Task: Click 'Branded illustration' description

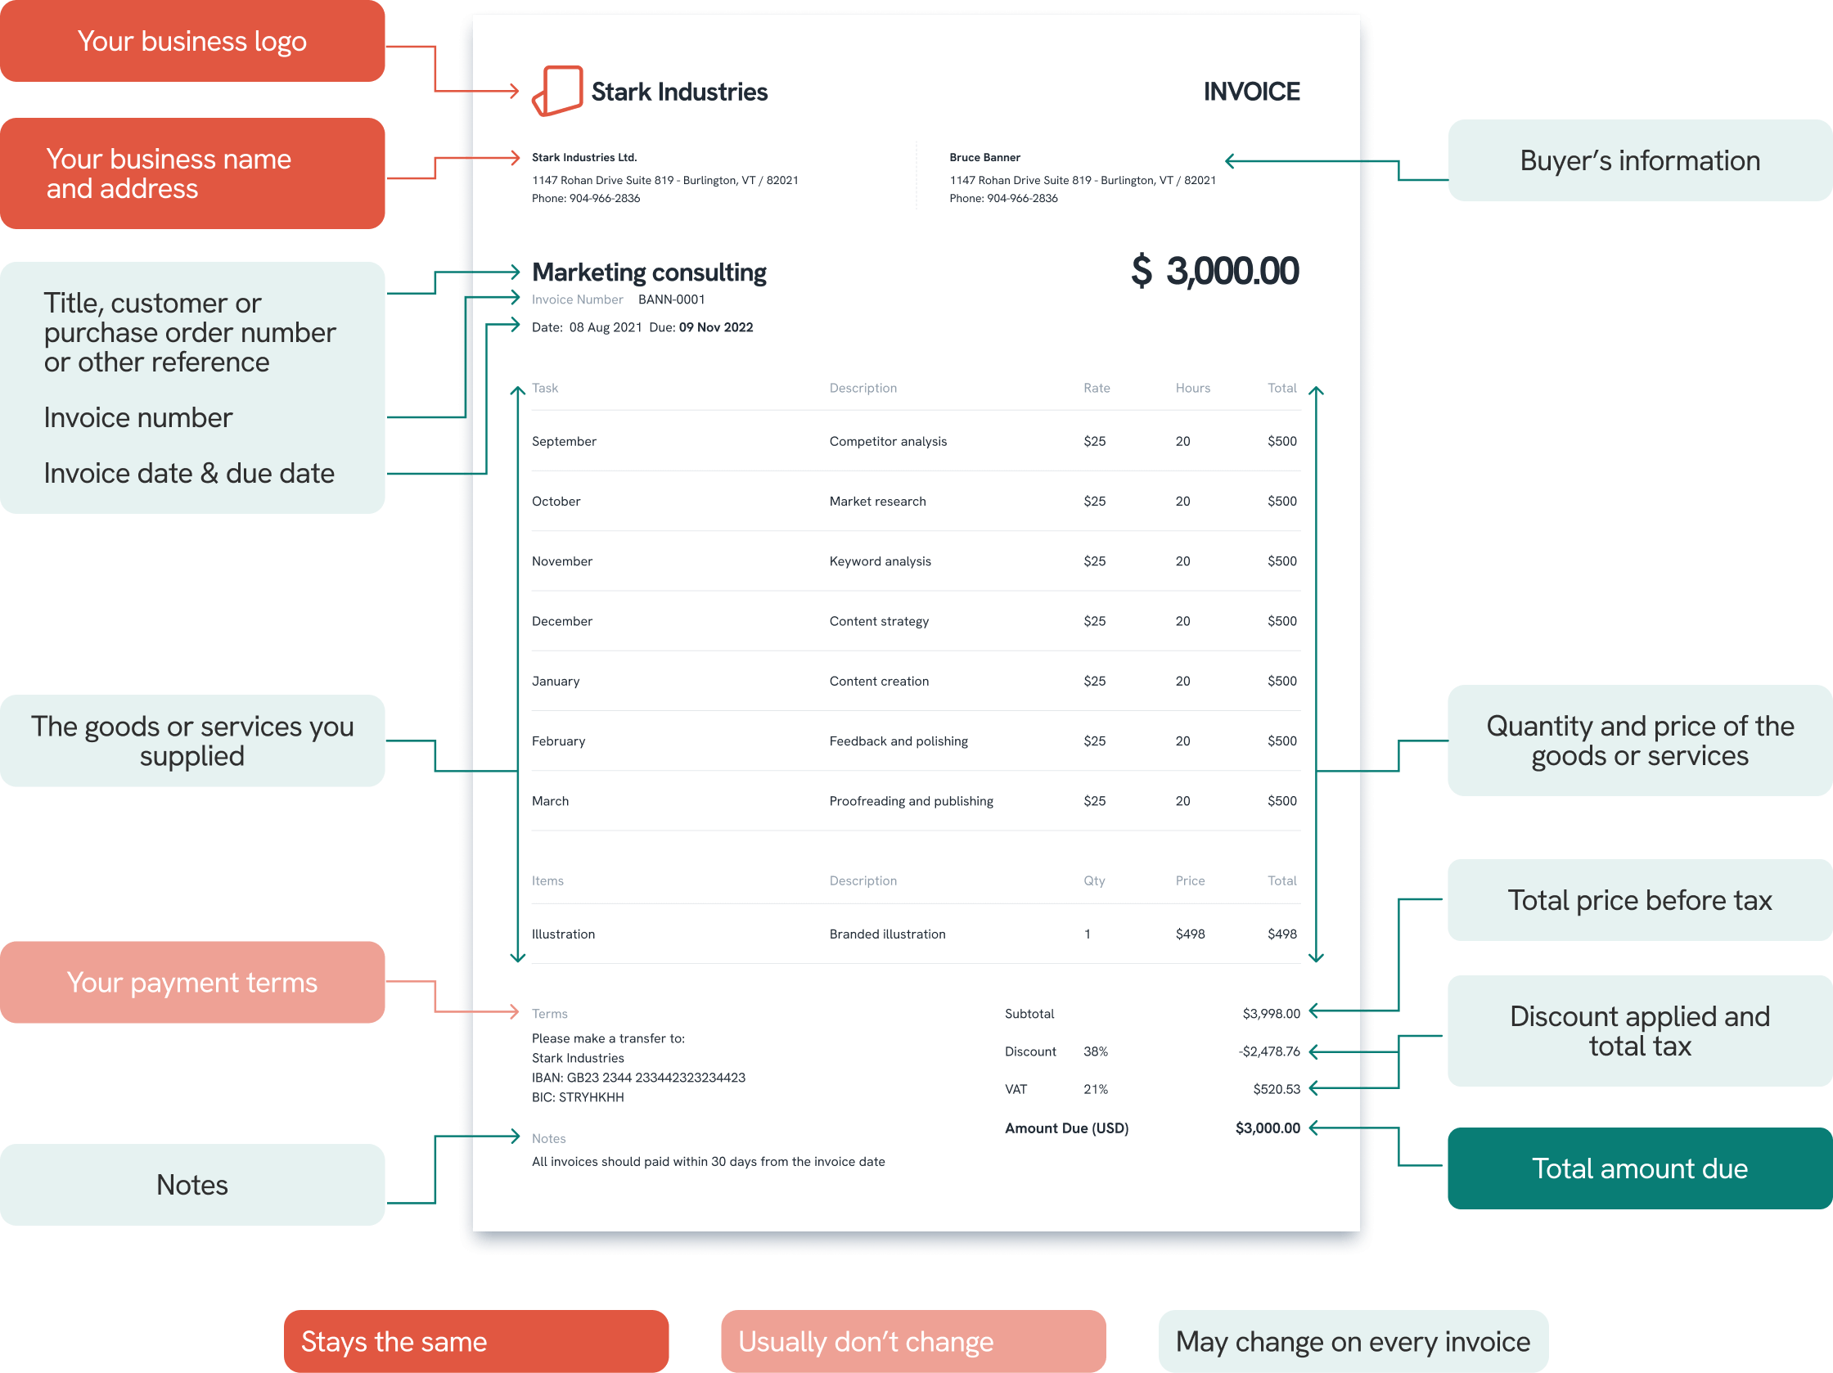Action: coord(887,934)
